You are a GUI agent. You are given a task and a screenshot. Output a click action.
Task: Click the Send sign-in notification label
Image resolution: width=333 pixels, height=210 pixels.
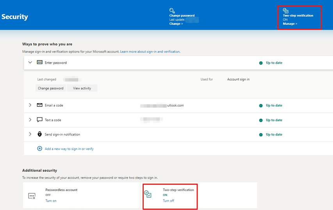(62, 134)
